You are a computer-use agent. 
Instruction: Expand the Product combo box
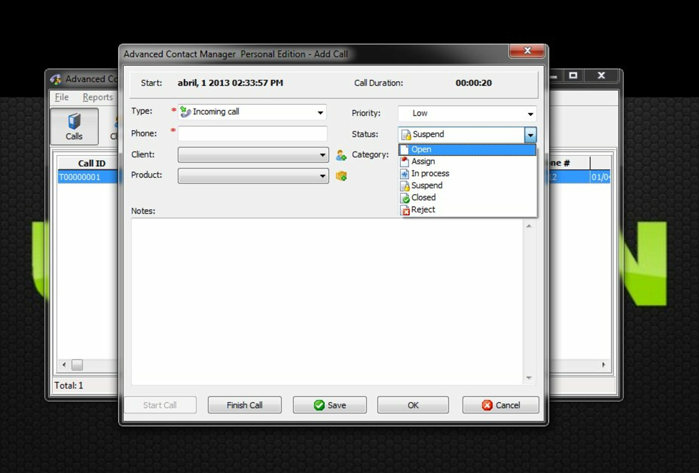click(322, 176)
